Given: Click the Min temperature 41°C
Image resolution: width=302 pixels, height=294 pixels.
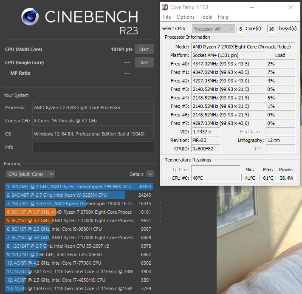Looking at the screenshot, I should click(250, 178).
